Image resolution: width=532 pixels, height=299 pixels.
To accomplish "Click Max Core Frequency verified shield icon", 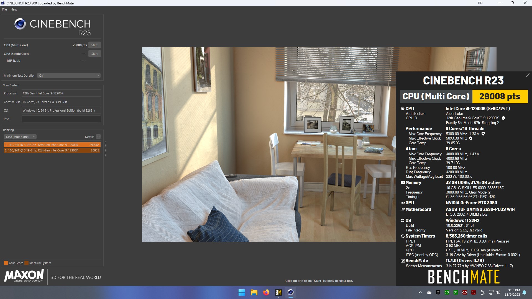I will (483, 134).
